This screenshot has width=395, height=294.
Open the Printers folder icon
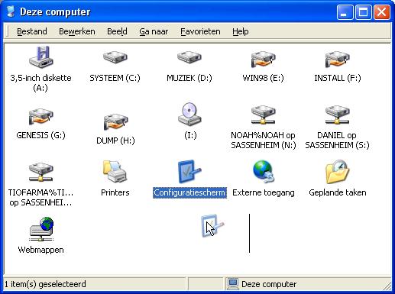pos(115,171)
